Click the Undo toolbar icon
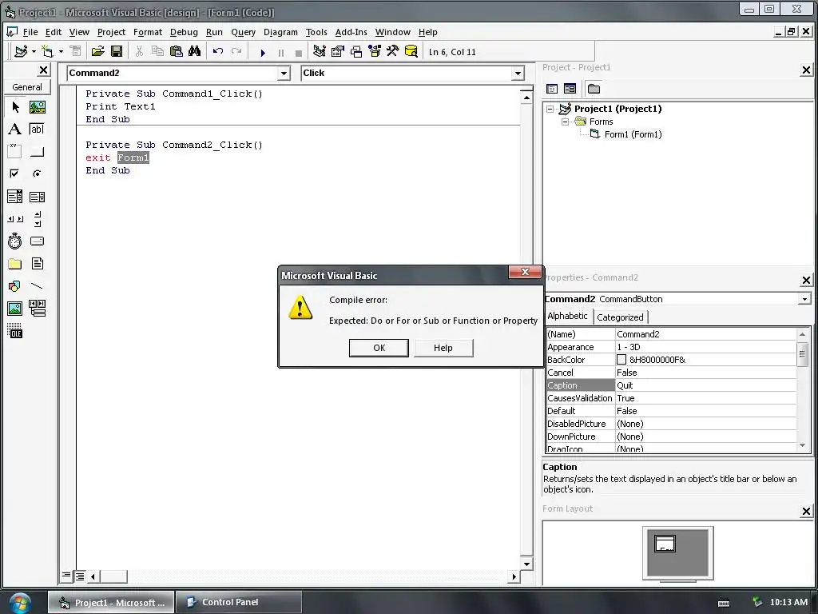 (218, 51)
